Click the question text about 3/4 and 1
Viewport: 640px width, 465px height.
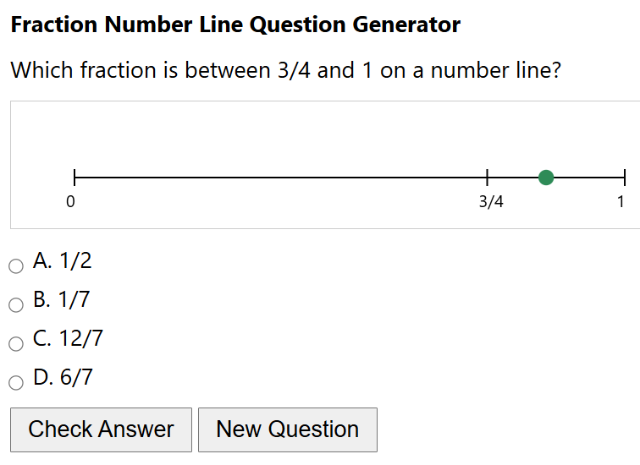(286, 70)
